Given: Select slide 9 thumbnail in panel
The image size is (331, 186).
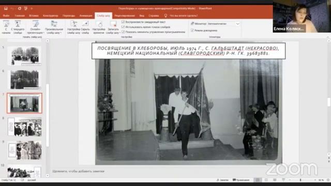Looking at the screenshot, I should (24, 150).
